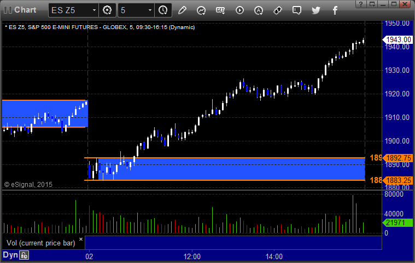
Task: Open the ES Z5 symbol dropdown arrow
Action: (94, 10)
